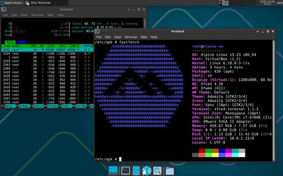Screen dimensions: 283x176
Task: Maximize the htop Terminal window
Action: coord(139,9)
